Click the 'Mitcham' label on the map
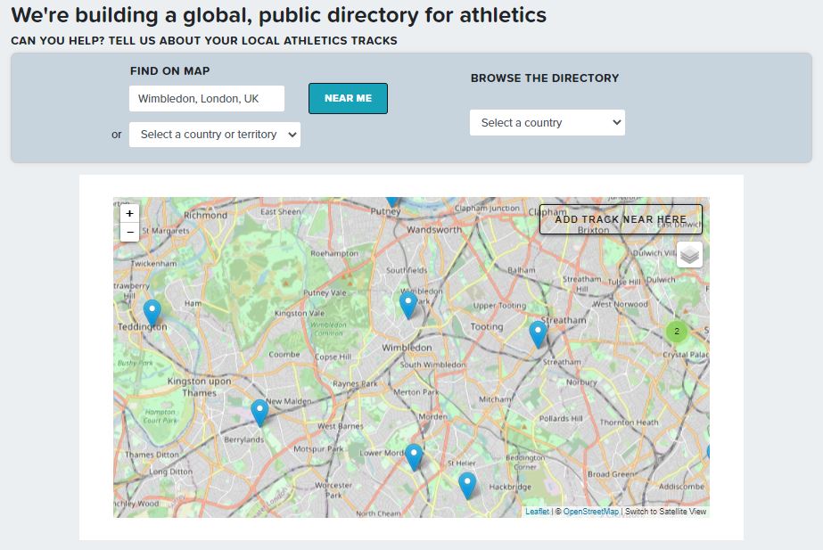Image resolution: width=823 pixels, height=550 pixels. (x=495, y=399)
